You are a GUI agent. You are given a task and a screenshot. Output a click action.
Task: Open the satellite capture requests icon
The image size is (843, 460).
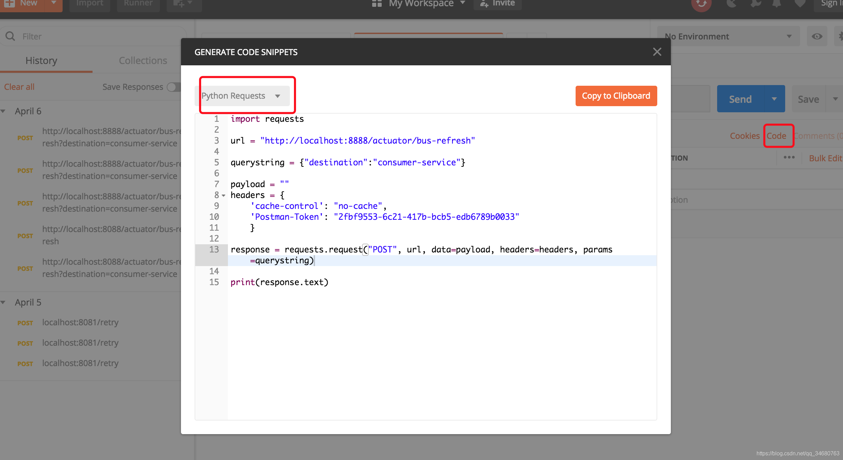click(x=731, y=3)
